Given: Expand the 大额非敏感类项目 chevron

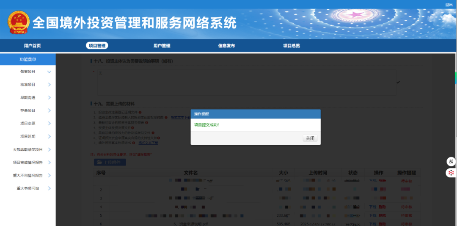Looking at the screenshot, I should (x=49, y=149).
